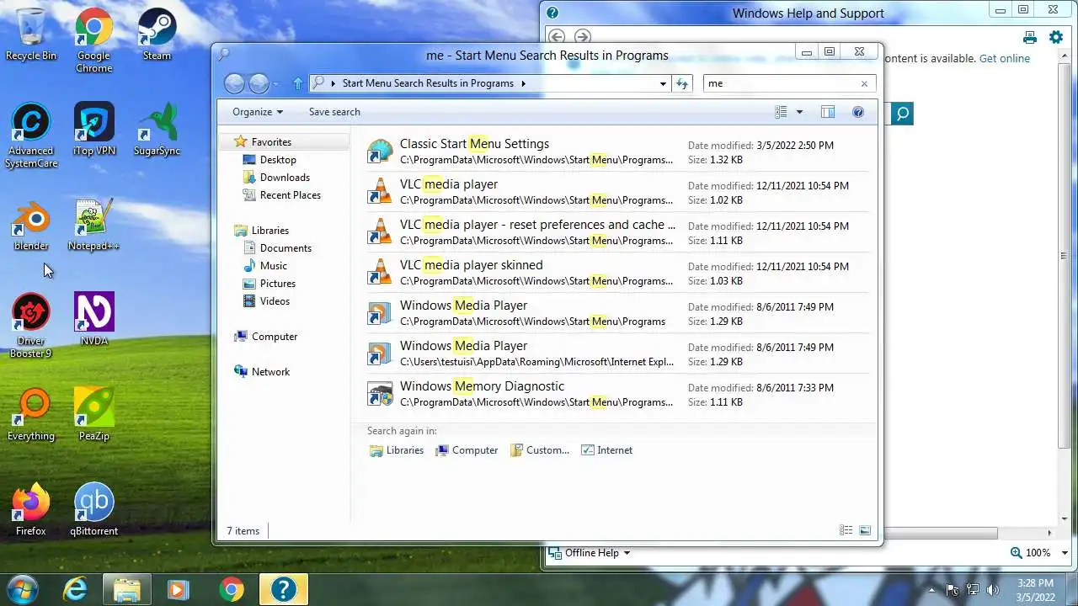Select Libraries in navigation pane
The width and height of the screenshot is (1078, 606).
(261, 231)
